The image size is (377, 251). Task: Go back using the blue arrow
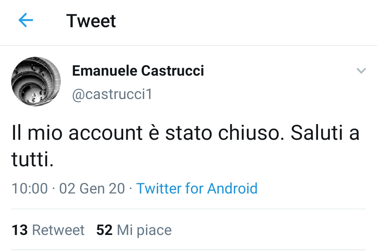coord(26,20)
